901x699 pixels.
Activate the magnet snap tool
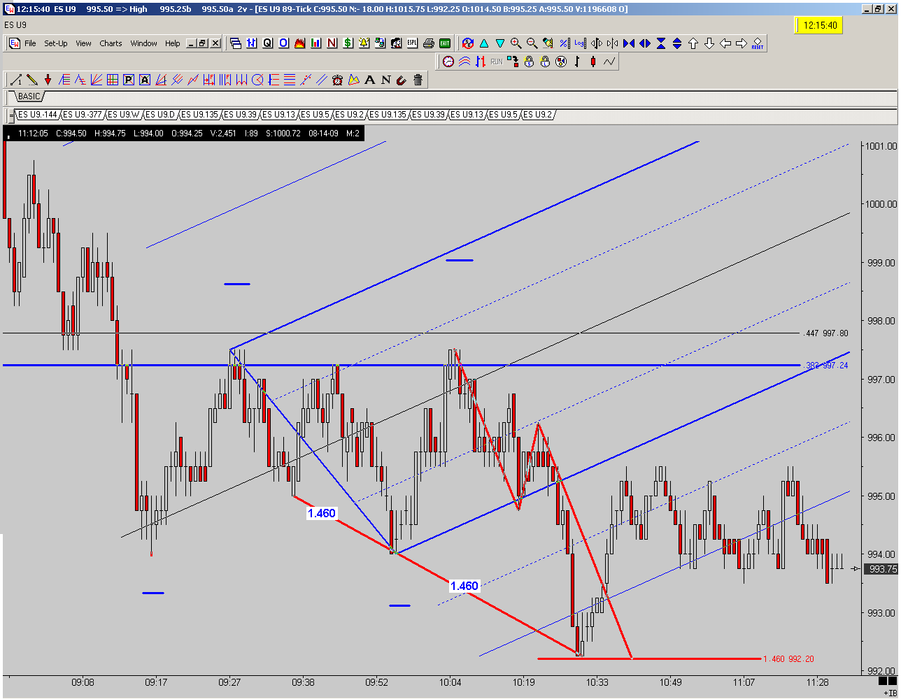pos(402,80)
